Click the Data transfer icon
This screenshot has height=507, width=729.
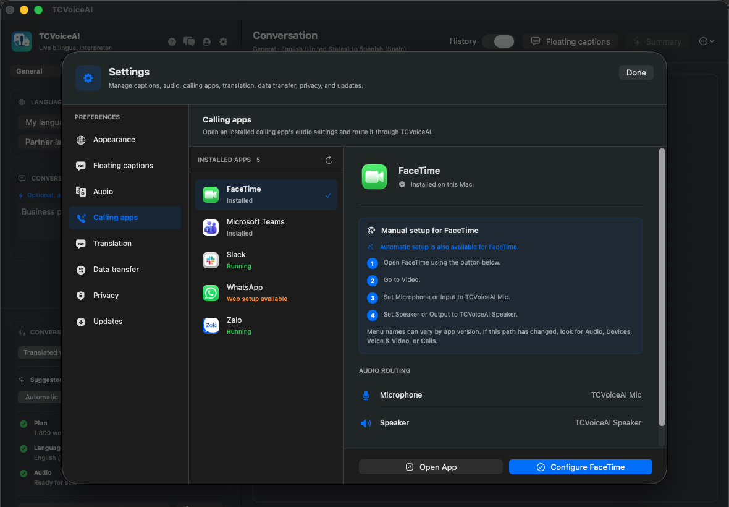(x=81, y=270)
